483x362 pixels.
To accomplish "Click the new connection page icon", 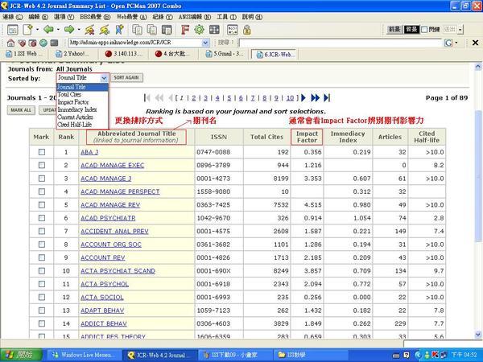I will [27, 30].
